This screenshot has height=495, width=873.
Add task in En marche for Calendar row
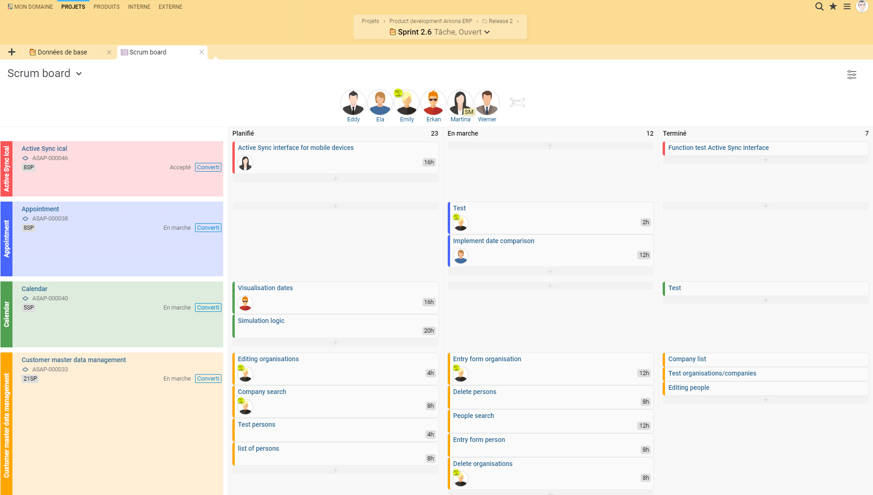click(x=550, y=286)
